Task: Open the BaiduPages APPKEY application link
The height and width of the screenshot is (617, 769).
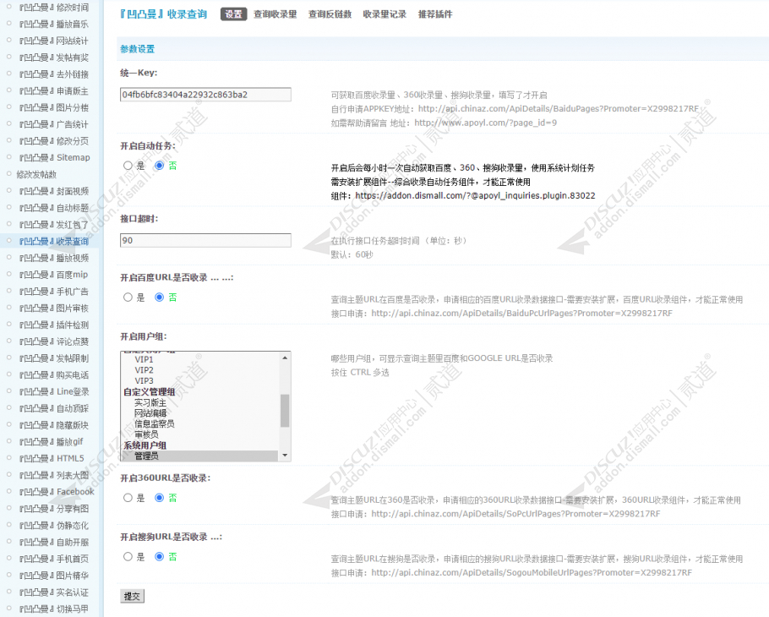Action: (558, 109)
